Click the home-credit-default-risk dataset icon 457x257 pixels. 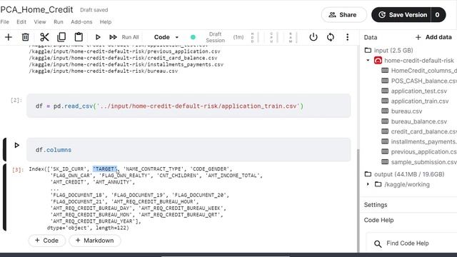378,60
